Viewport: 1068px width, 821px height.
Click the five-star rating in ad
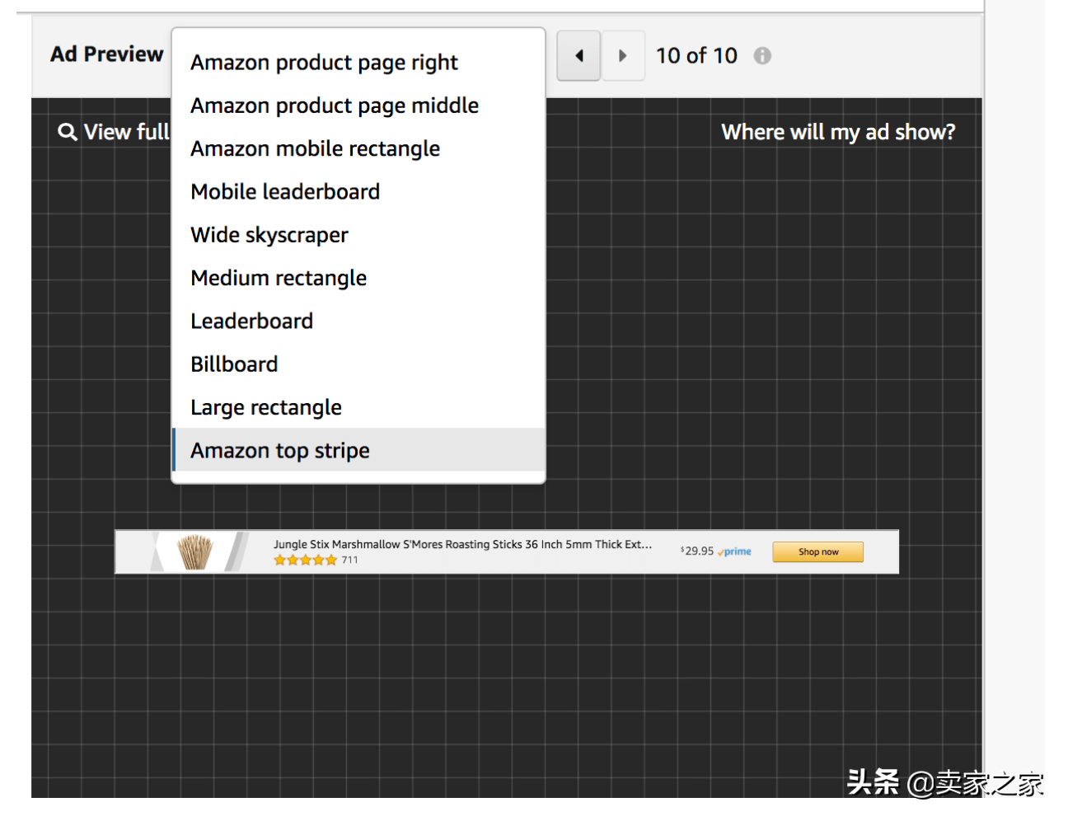tap(305, 561)
